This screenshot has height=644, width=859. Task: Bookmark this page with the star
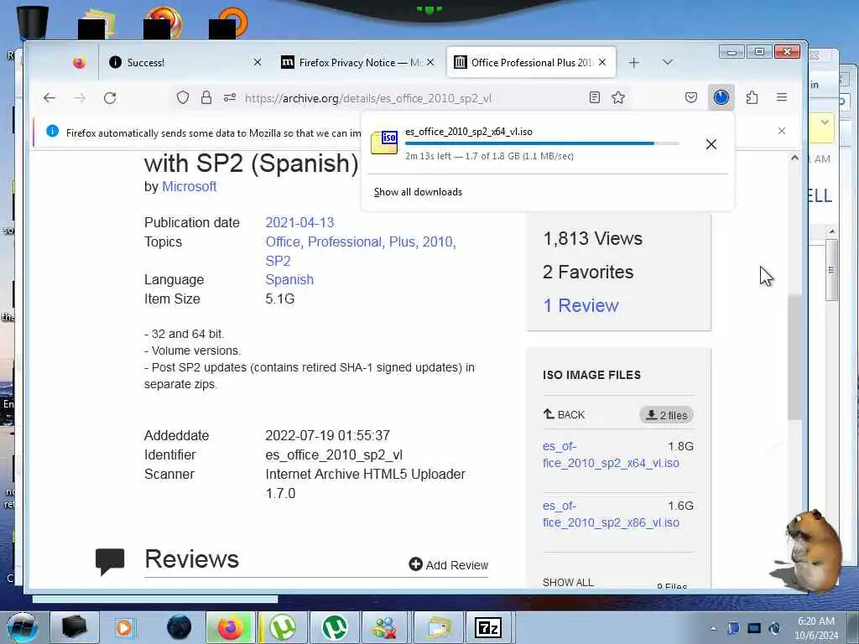[x=618, y=98]
